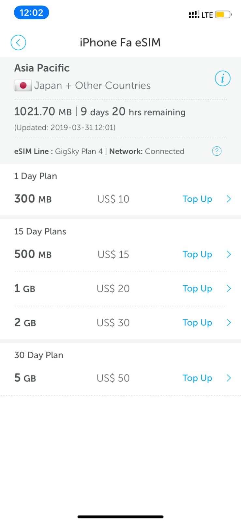Expand the 5 GB plan chevron
Viewport: 241px width, 523px height.
(229, 378)
